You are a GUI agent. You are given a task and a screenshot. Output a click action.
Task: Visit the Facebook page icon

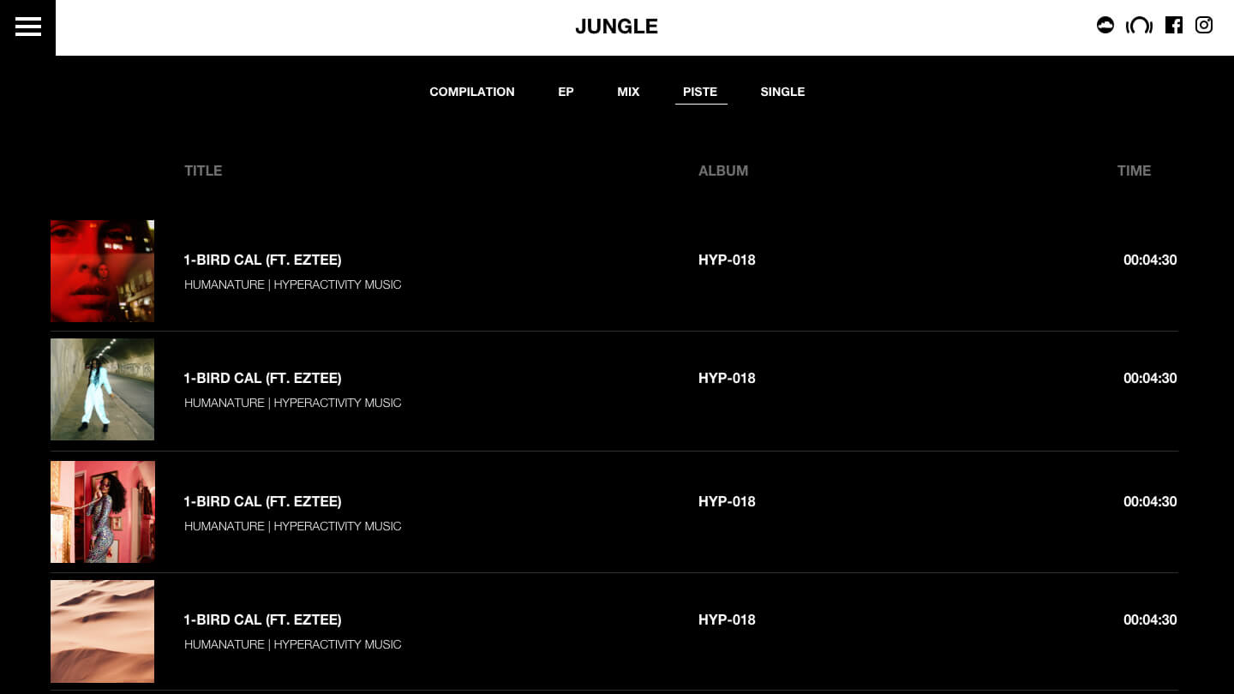[1174, 26]
